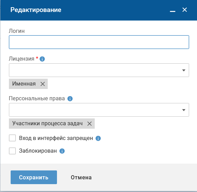
Task: Click the info icon next to Заблокирован
Action: pos(62,151)
